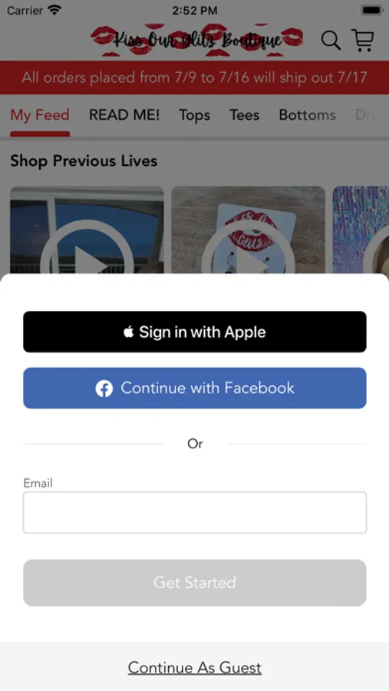
Task: Open the search magnifier icon
Action: pos(331,41)
